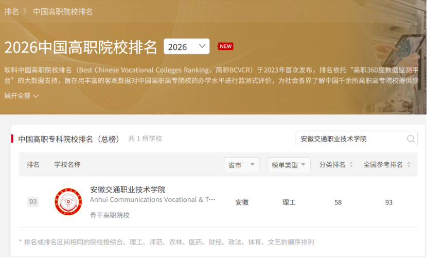This screenshot has width=427, height=258.
Task: Click the 骨干高职院校 label
Action: click(x=110, y=215)
